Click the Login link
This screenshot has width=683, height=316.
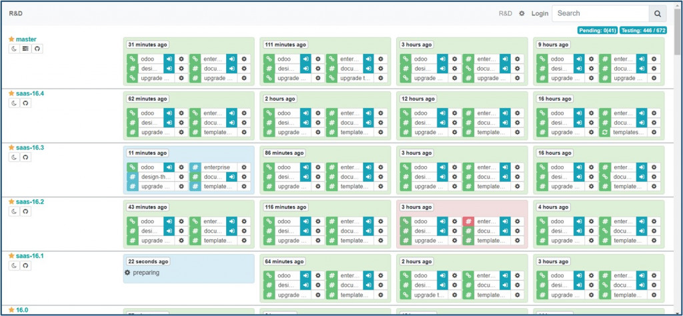coord(540,13)
